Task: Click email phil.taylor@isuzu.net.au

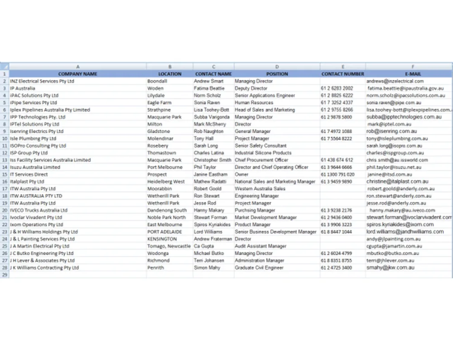Action: [409, 167]
